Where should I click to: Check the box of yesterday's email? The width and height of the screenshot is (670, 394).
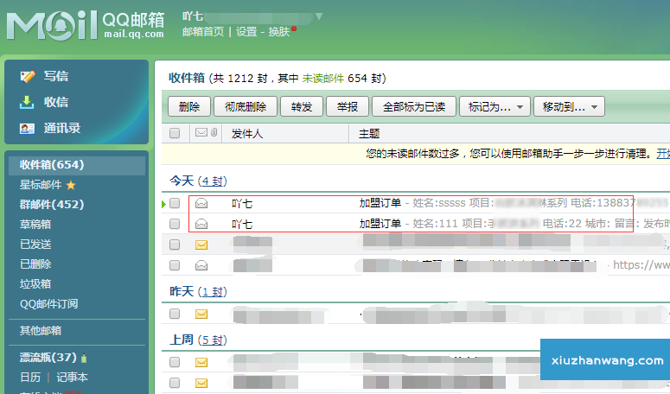pyautogui.click(x=175, y=314)
